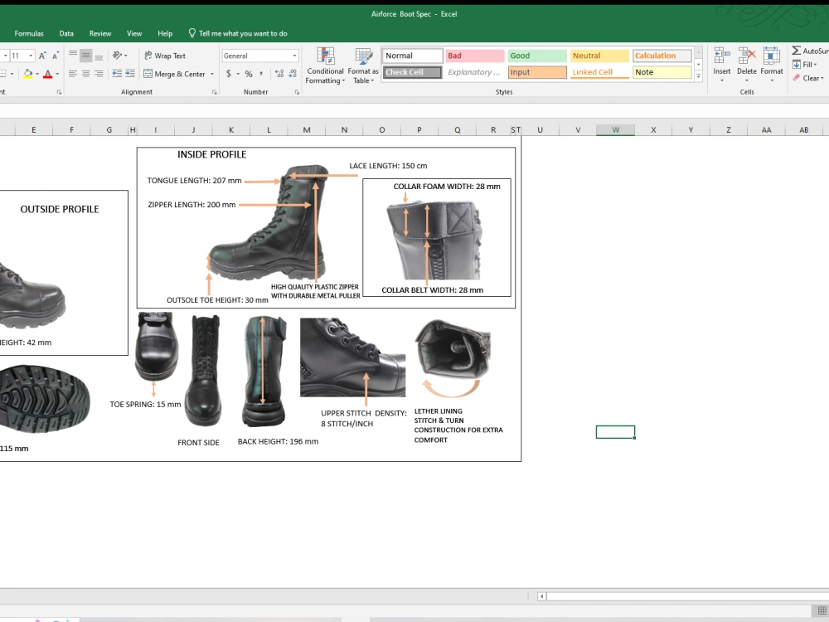This screenshot has height=622, width=829.
Task: Click Tell me what you want to do
Action: click(238, 33)
